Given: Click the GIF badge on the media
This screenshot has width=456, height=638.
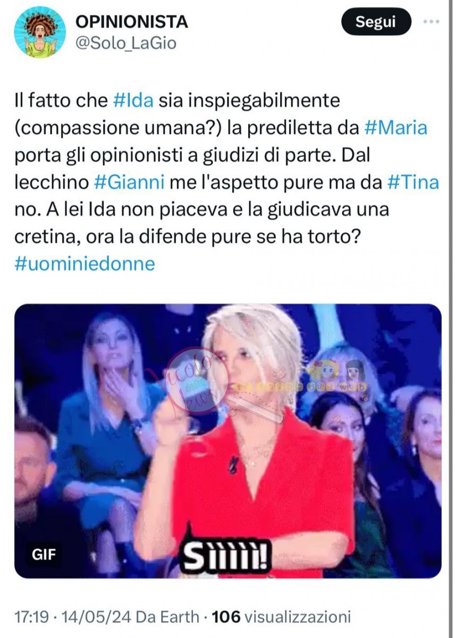Looking at the screenshot, I should [44, 555].
